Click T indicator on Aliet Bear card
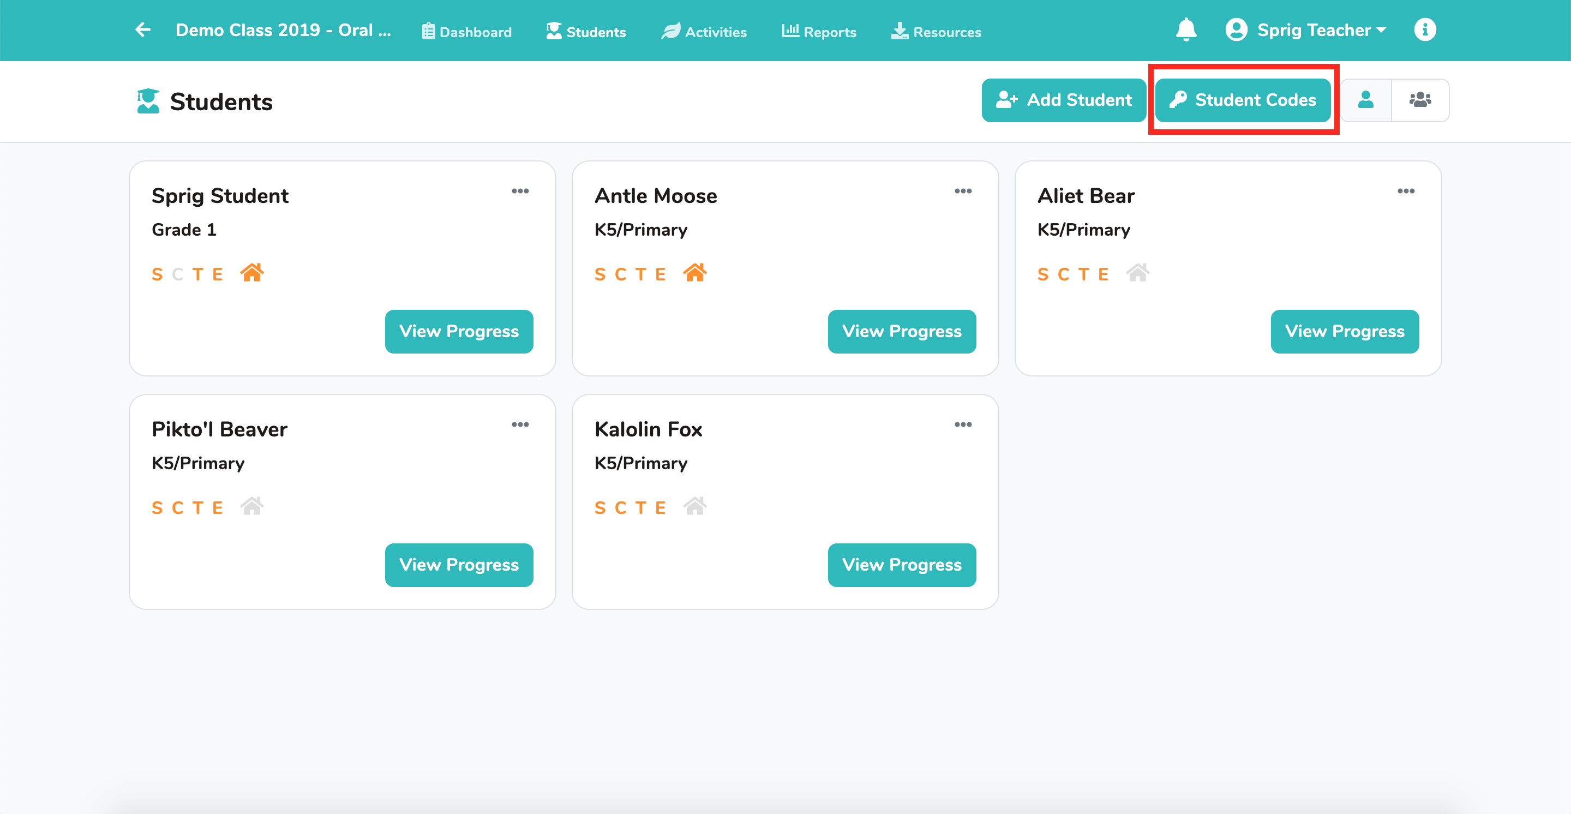The height and width of the screenshot is (814, 1571). coord(1083,274)
